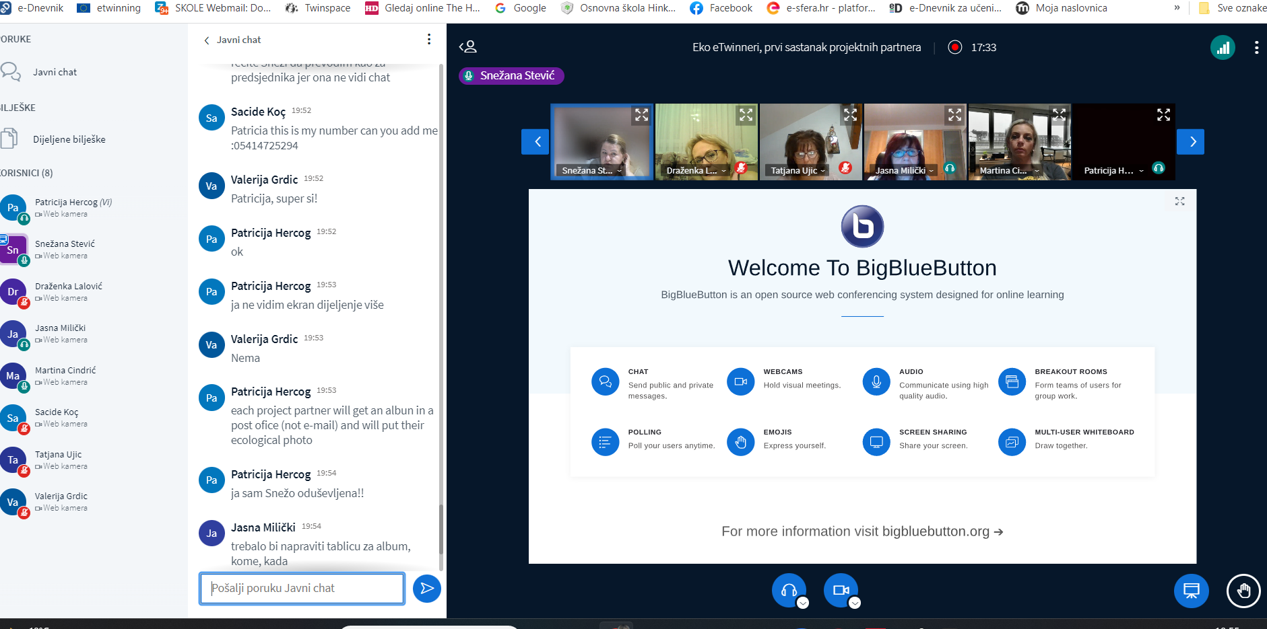Viewport: 1267px width, 629px height.
Task: Open Patricija H... webcam dropdown
Action: coord(1114,171)
